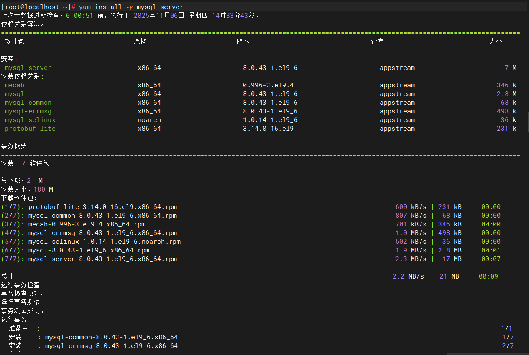Click the '版本' column header
Image resolution: width=529 pixels, height=355 pixels.
click(x=243, y=42)
